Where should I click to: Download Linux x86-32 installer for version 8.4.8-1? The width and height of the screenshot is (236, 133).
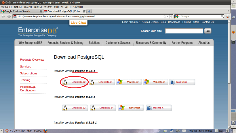tap(75, 108)
